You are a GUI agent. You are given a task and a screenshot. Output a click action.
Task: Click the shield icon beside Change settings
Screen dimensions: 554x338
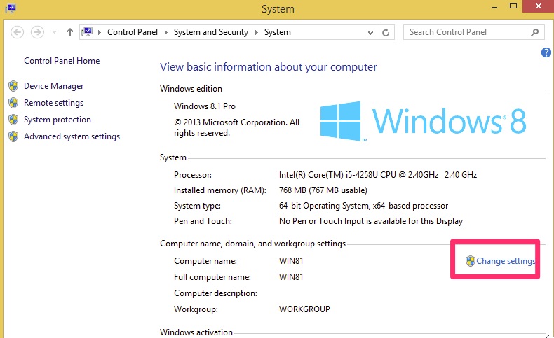click(471, 261)
